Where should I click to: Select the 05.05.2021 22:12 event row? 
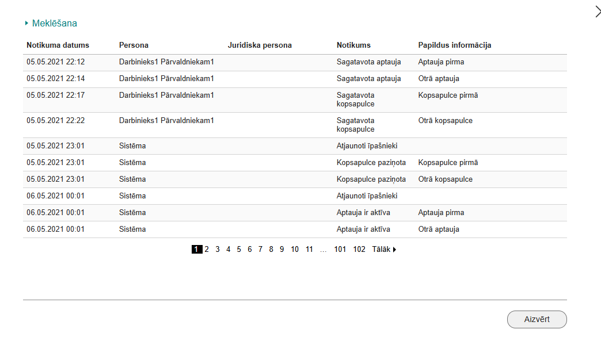click(55, 62)
